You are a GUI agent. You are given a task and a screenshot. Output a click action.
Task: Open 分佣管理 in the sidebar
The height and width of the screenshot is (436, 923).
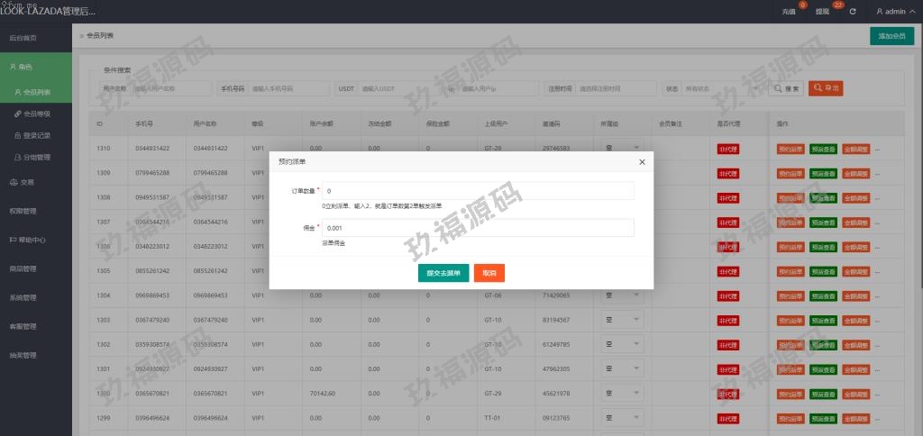[37, 157]
